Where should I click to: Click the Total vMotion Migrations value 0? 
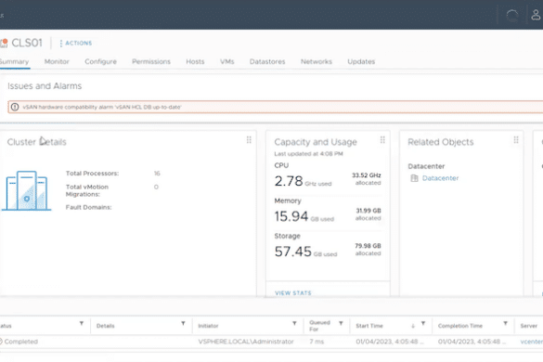pyautogui.click(x=156, y=187)
